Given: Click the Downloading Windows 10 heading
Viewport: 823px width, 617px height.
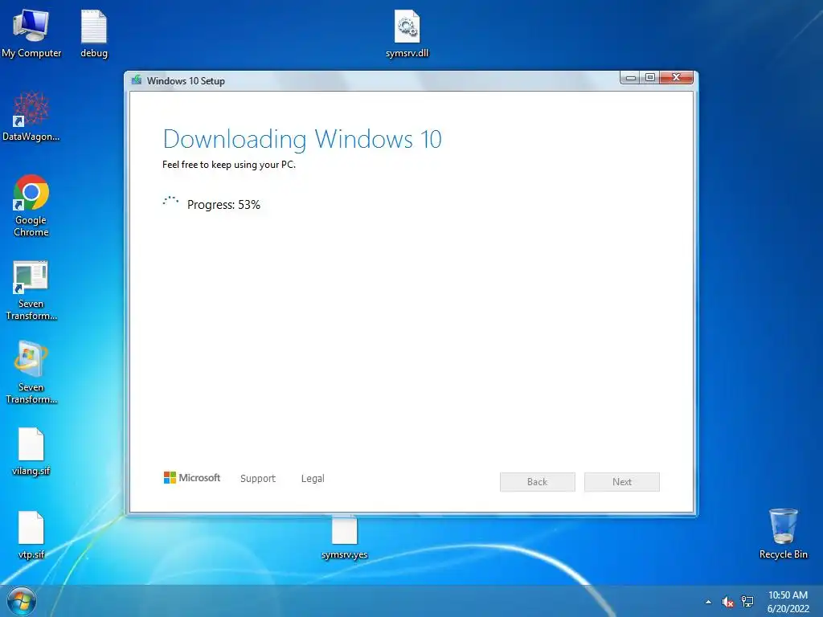Looking at the screenshot, I should [302, 140].
